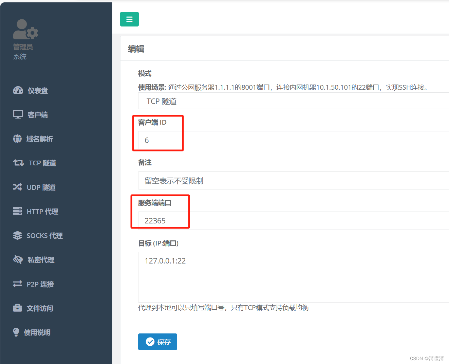
Task: Click the checkmark icon on save button
Action: (150, 342)
